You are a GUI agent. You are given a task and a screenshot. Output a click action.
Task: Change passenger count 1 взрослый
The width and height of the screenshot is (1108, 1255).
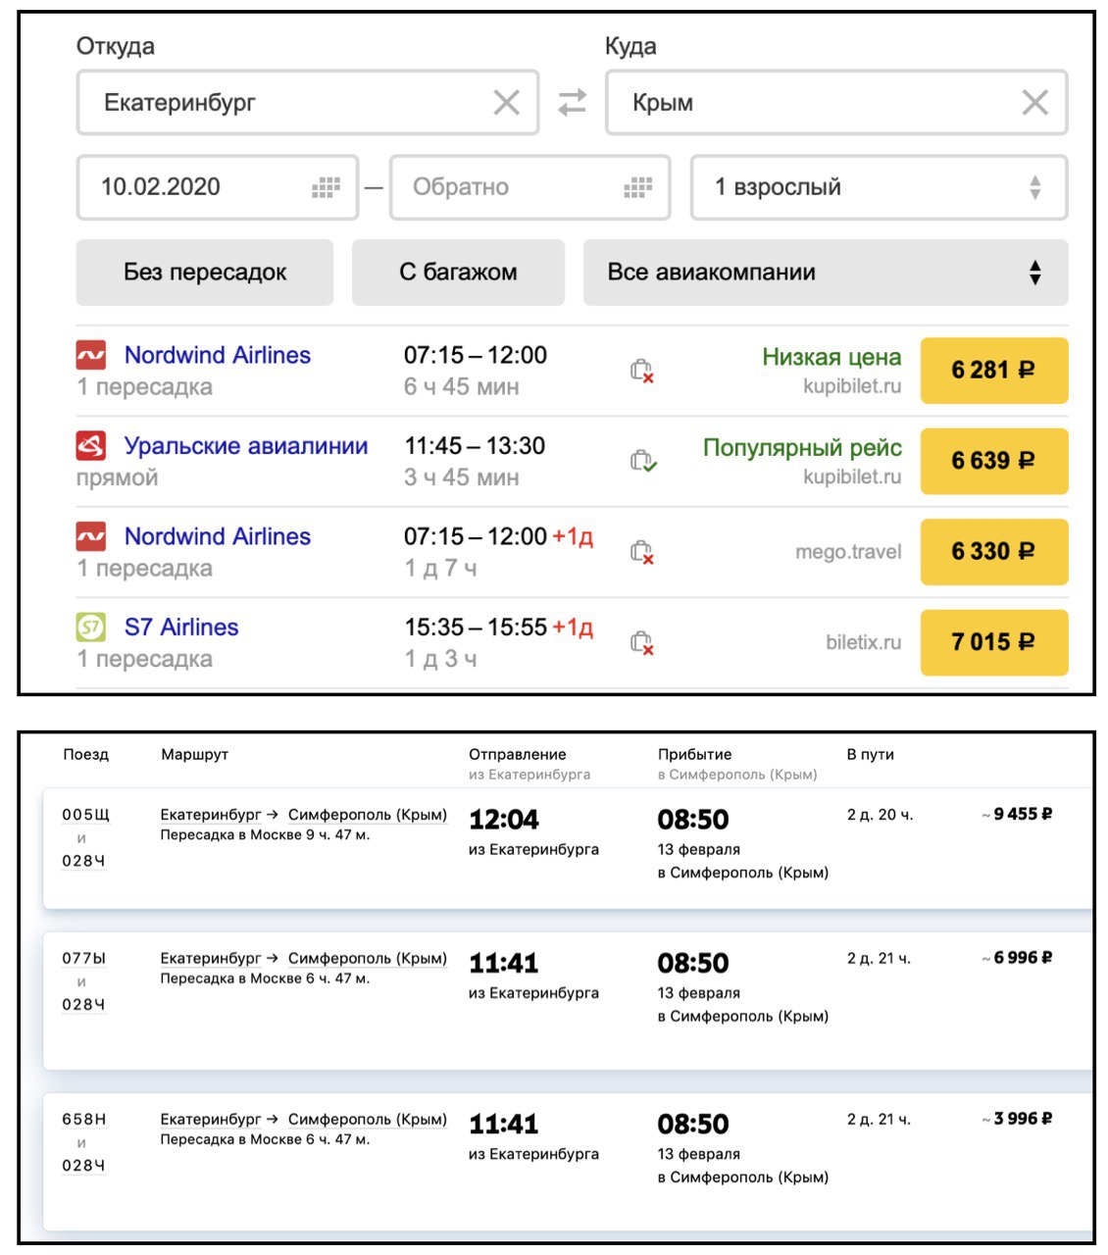coord(879,187)
